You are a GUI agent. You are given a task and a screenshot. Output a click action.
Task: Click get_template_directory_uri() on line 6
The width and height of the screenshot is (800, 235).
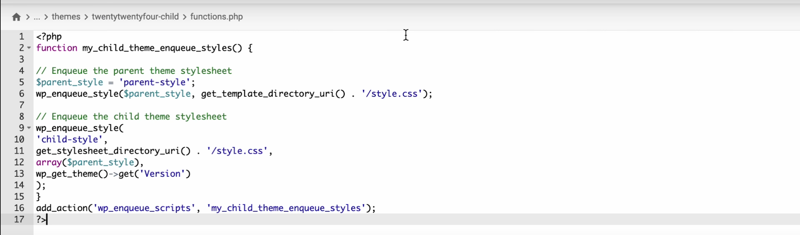point(273,94)
